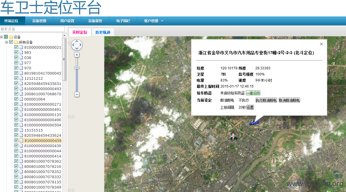Zoom in the map with the plus button

[x=77, y=55]
